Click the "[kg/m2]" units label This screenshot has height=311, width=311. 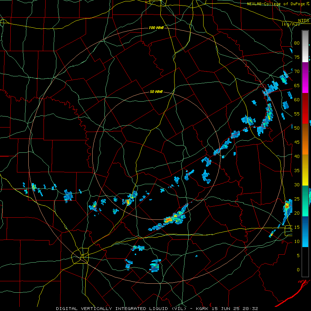291,24
